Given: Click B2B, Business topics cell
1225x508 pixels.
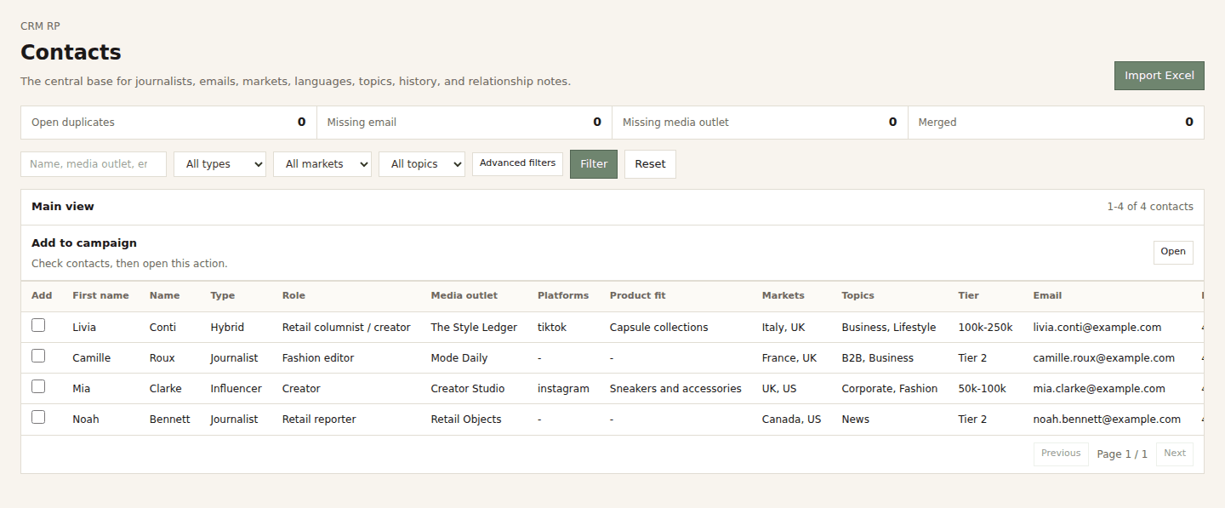Looking at the screenshot, I should 878,358.
